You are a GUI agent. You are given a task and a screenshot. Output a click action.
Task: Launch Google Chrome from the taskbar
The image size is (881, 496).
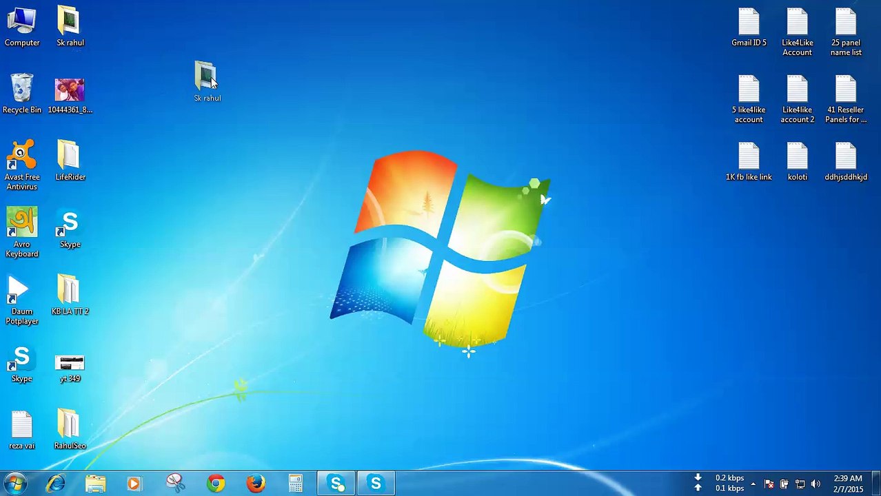click(216, 484)
